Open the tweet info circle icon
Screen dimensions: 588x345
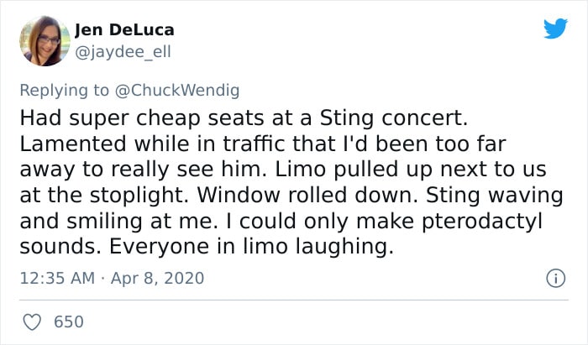click(x=555, y=279)
